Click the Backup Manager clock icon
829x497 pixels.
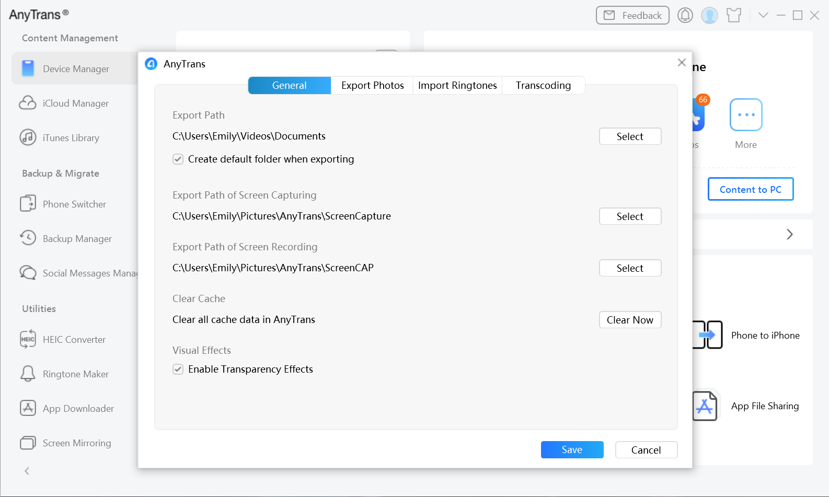[x=28, y=238]
